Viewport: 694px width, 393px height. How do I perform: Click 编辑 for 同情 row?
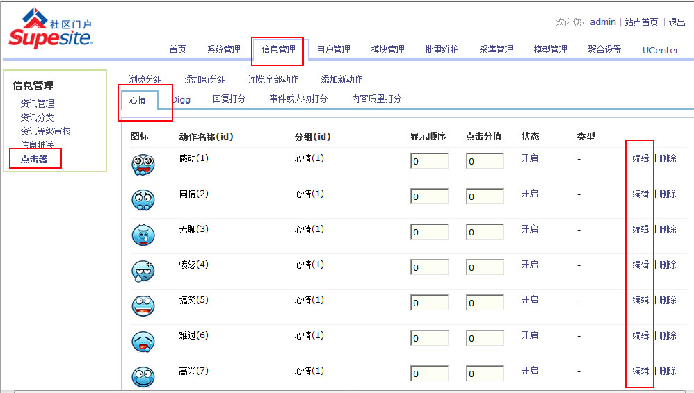(640, 194)
